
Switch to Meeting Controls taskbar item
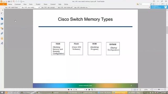120,93
